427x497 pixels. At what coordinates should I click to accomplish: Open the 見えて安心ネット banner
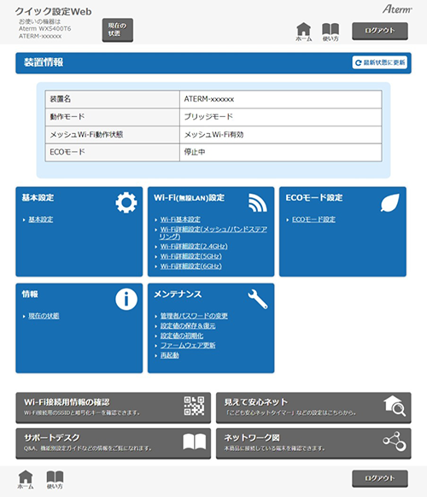[x=313, y=407]
